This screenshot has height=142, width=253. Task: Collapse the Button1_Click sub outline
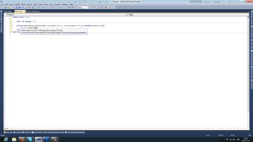(x=12, y=26)
